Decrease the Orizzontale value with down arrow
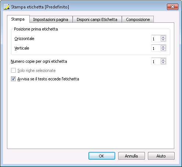Viewport: 182px width, 167px height. coord(163,40)
